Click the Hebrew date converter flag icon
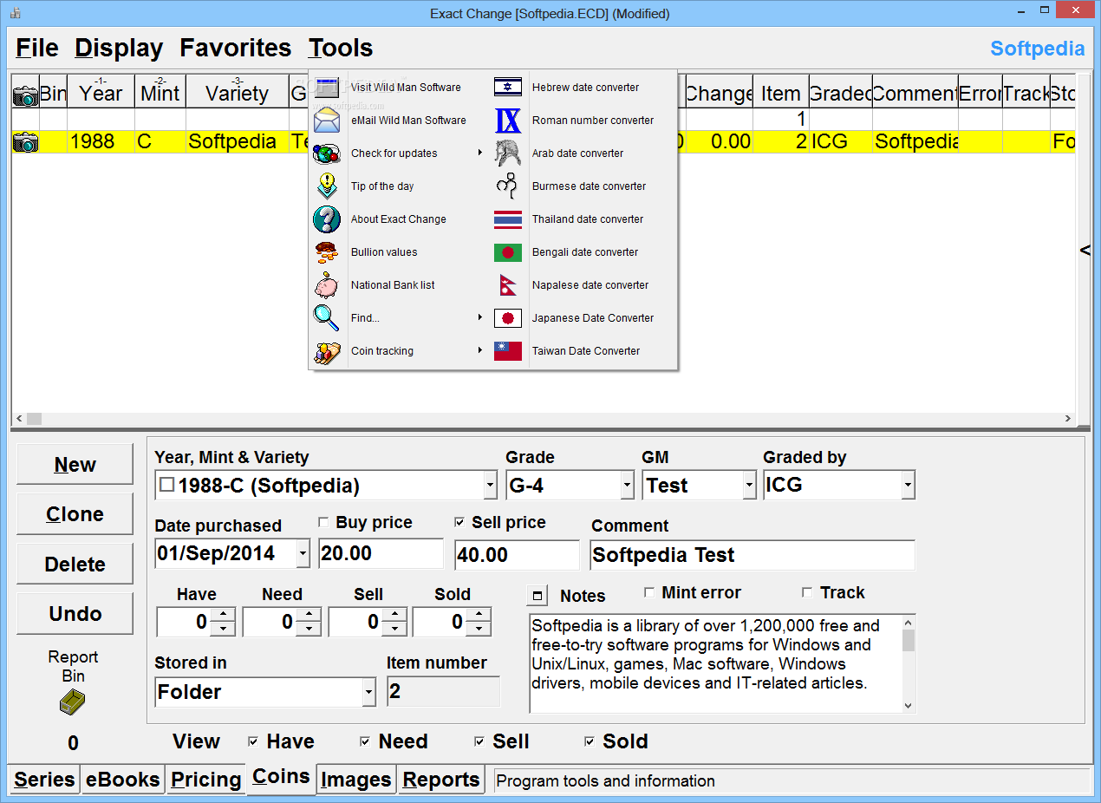 click(508, 88)
